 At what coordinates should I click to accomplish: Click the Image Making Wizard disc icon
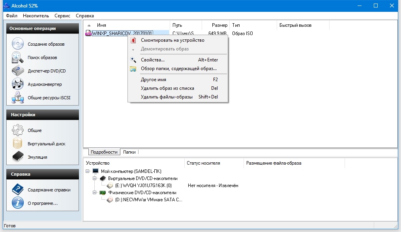[x=18, y=44]
